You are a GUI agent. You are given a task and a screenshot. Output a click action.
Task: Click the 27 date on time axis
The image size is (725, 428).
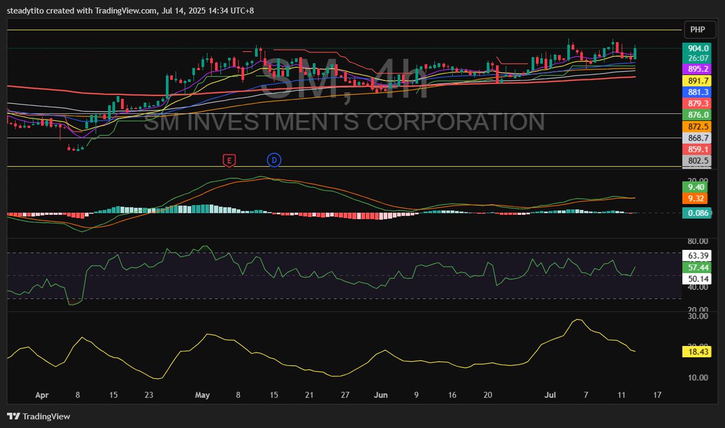(x=345, y=395)
